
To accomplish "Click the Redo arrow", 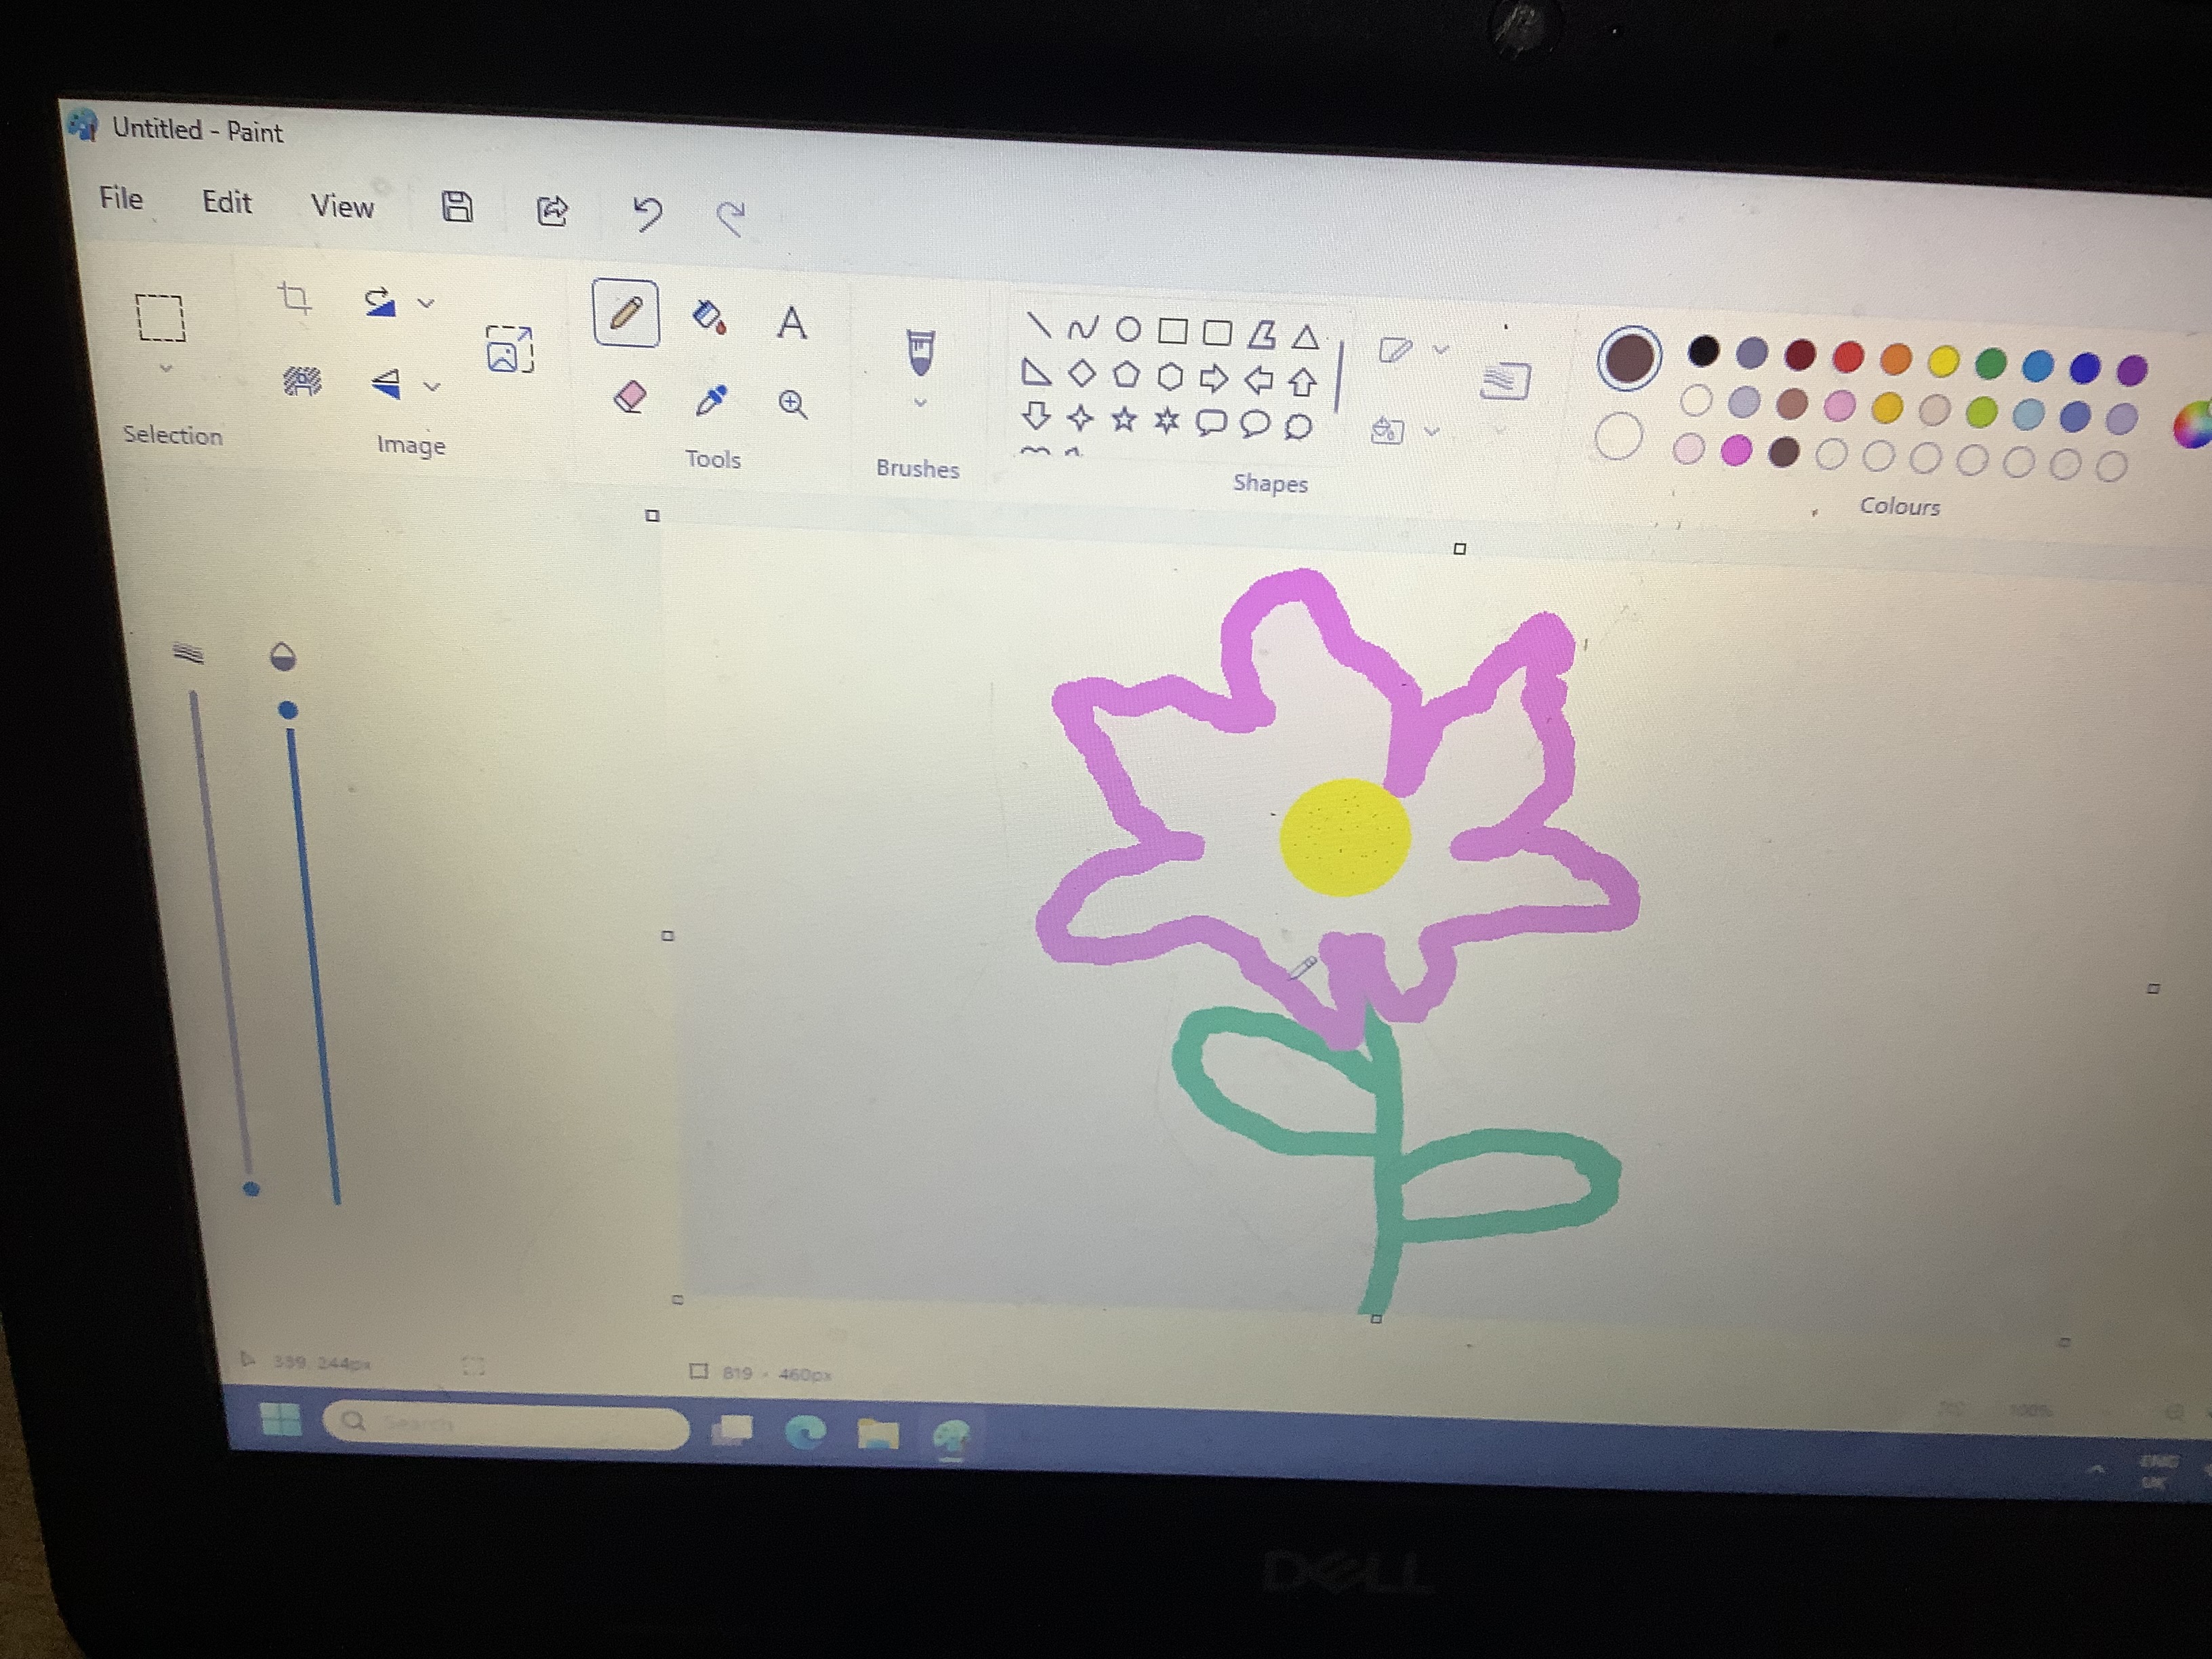I will click(731, 217).
